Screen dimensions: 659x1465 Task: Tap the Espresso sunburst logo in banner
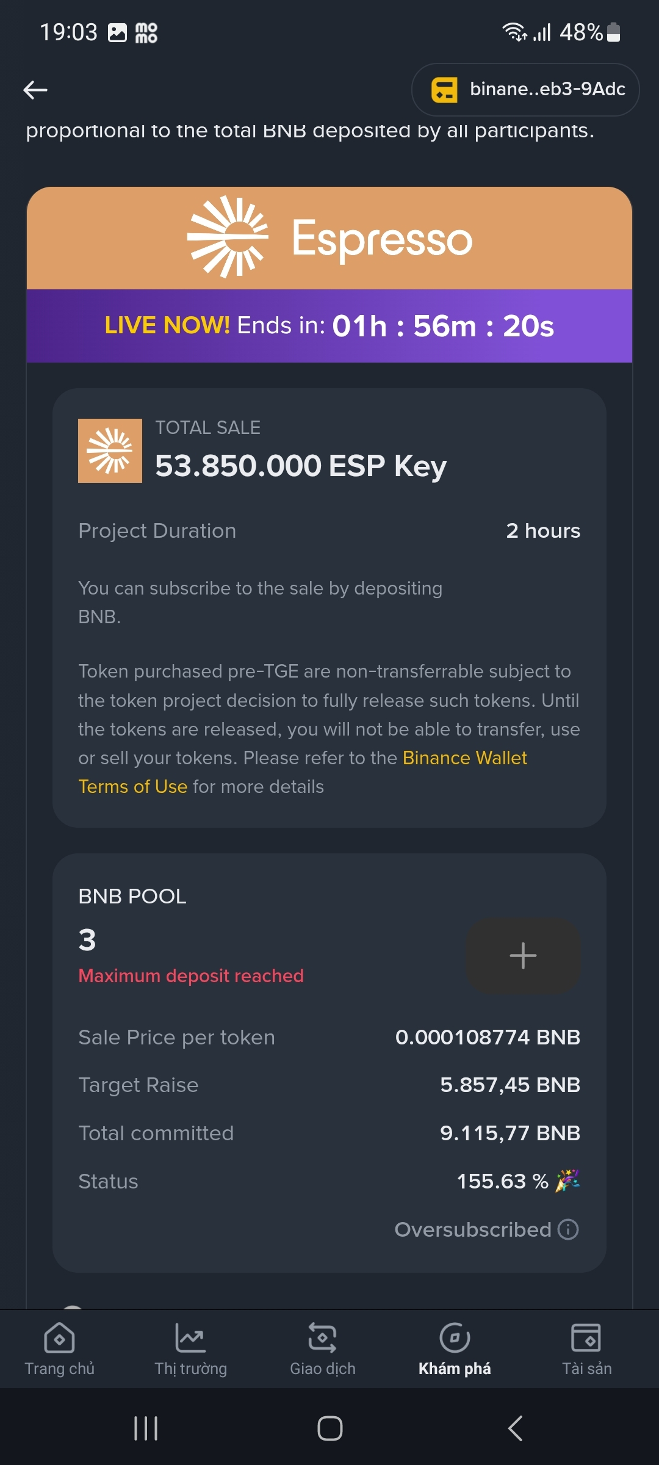[228, 237]
